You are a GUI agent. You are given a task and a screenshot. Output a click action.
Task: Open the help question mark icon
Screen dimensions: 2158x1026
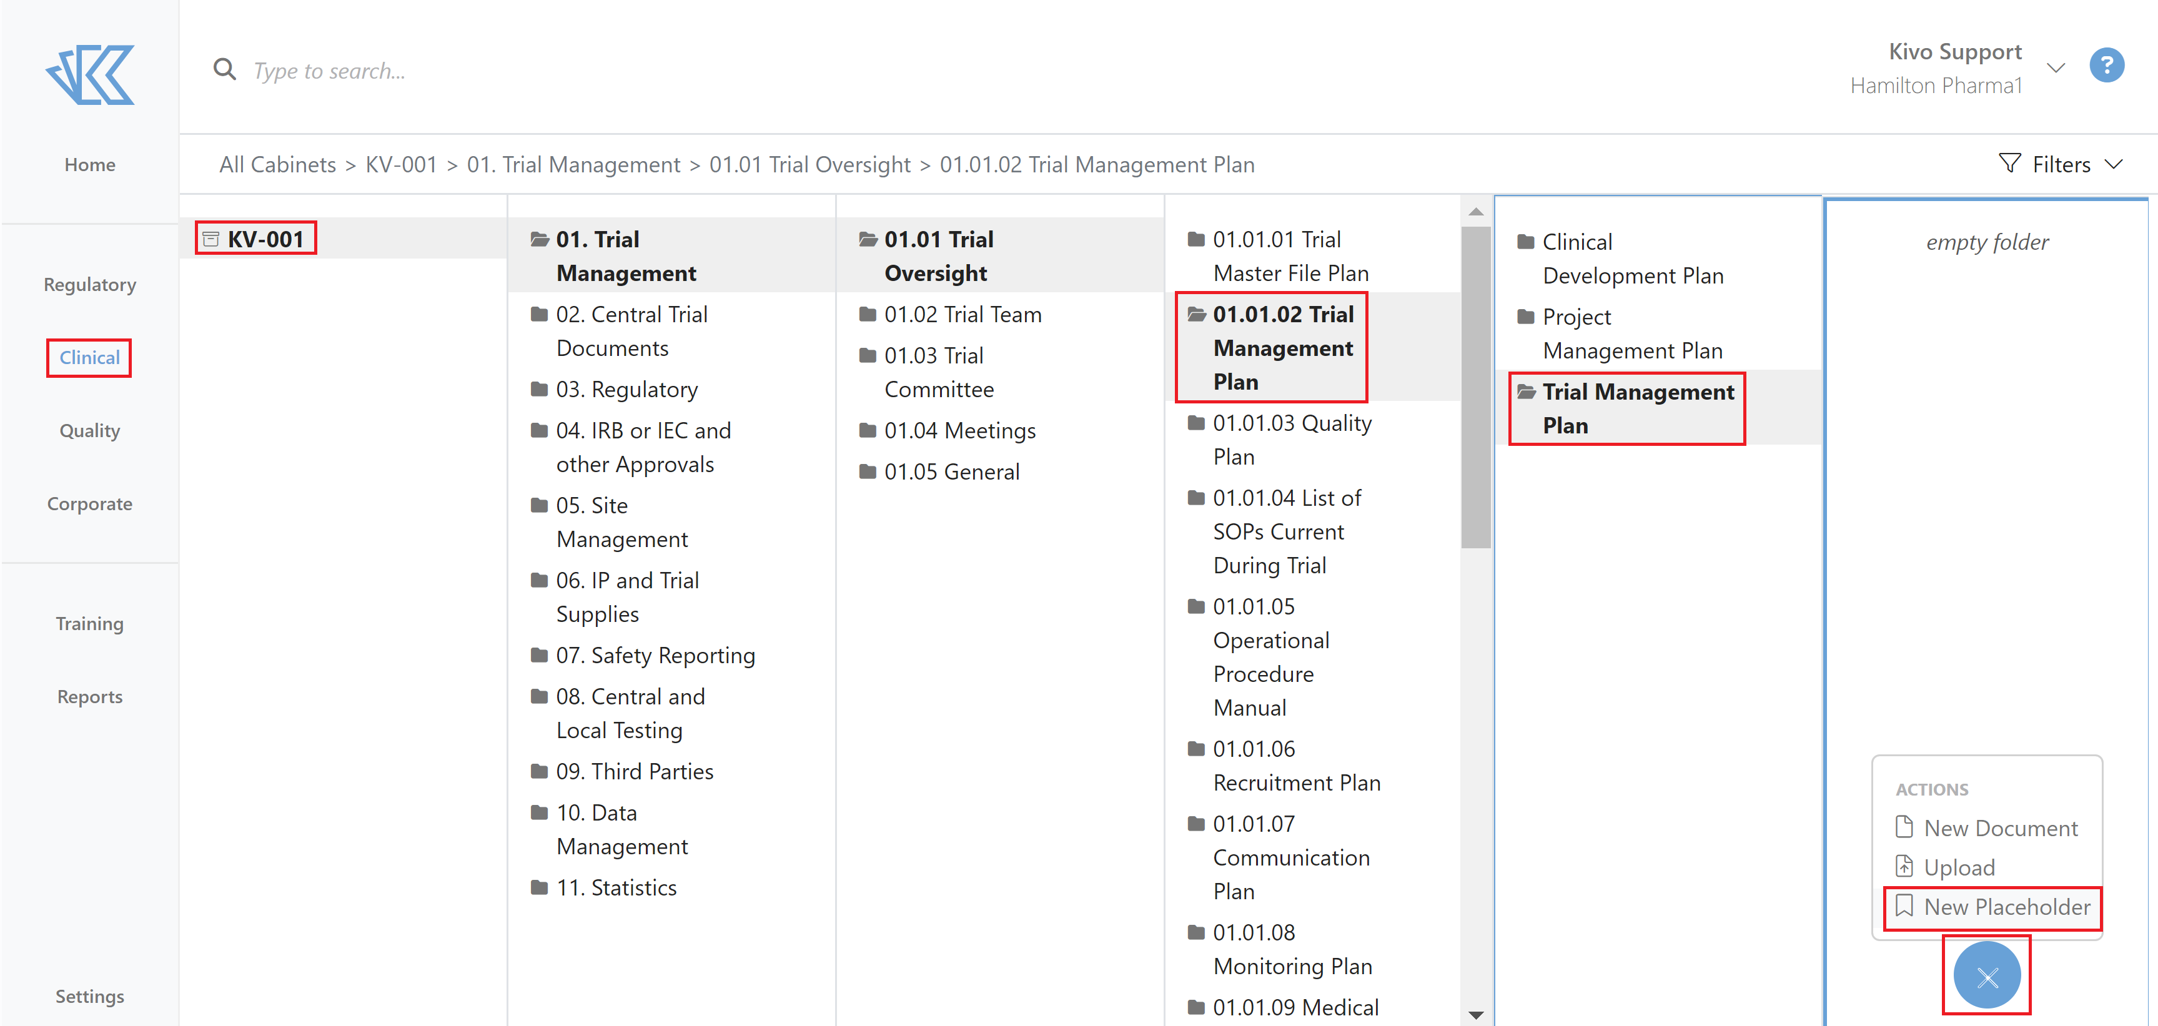pos(2107,66)
